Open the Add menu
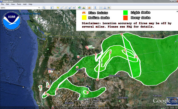The height and width of the screenshot is (109, 178). [25, 4]
